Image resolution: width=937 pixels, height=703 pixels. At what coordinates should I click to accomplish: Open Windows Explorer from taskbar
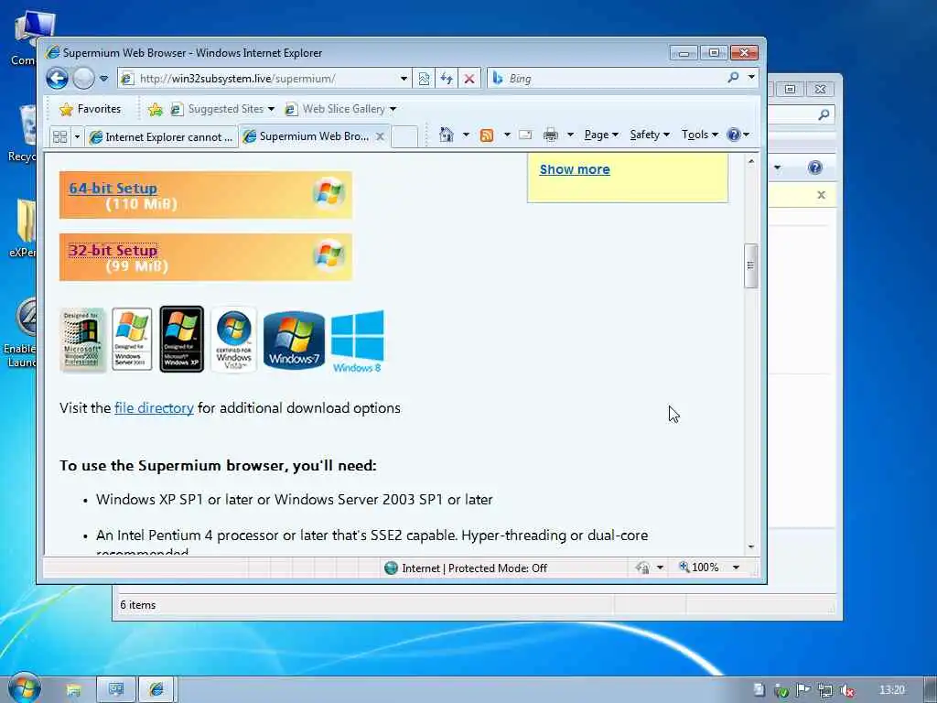tap(73, 690)
